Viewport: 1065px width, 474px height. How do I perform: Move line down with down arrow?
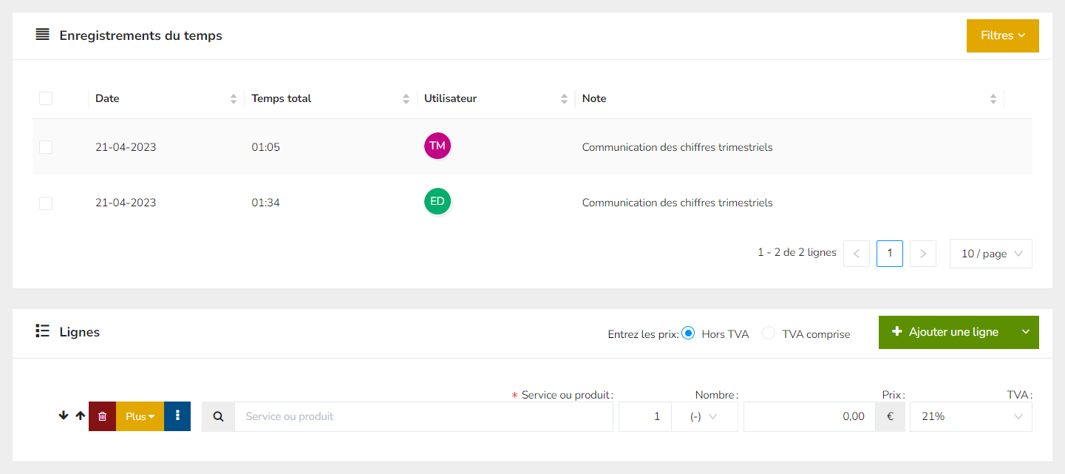tap(64, 416)
